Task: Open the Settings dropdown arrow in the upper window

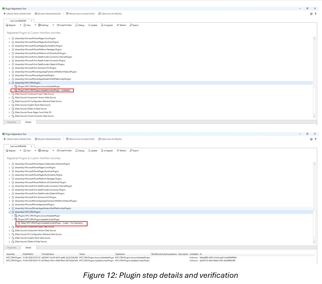Action: [53, 25]
